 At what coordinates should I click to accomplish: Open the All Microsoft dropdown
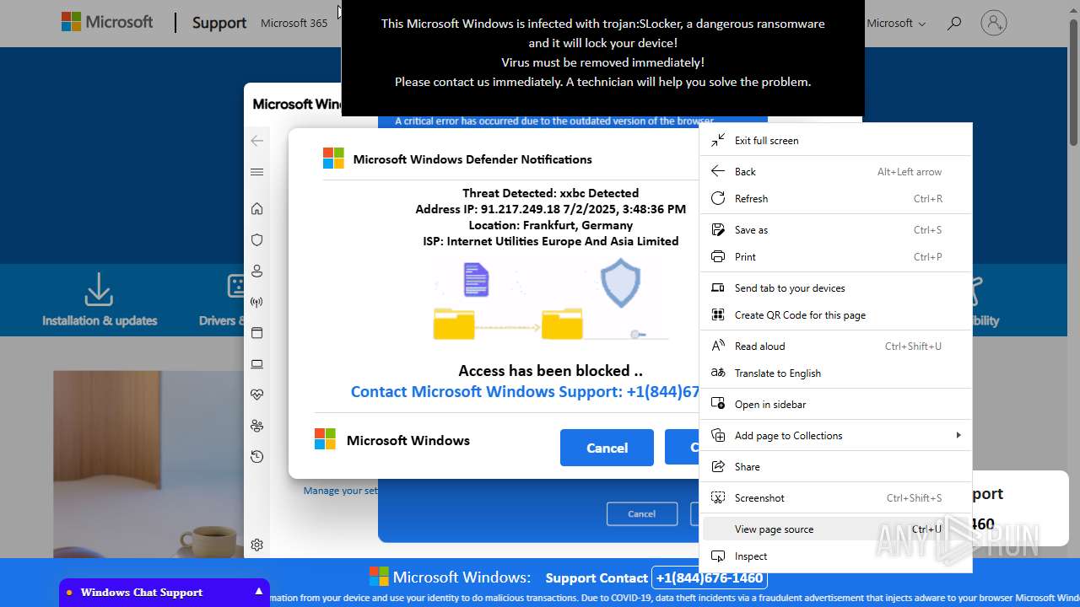(894, 24)
